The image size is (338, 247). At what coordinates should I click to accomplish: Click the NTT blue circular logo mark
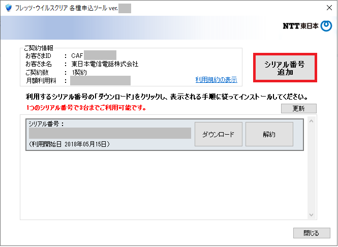pos(327,27)
